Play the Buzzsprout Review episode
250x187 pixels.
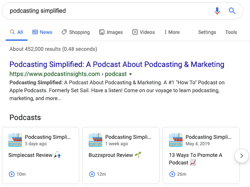pyautogui.click(x=92, y=174)
